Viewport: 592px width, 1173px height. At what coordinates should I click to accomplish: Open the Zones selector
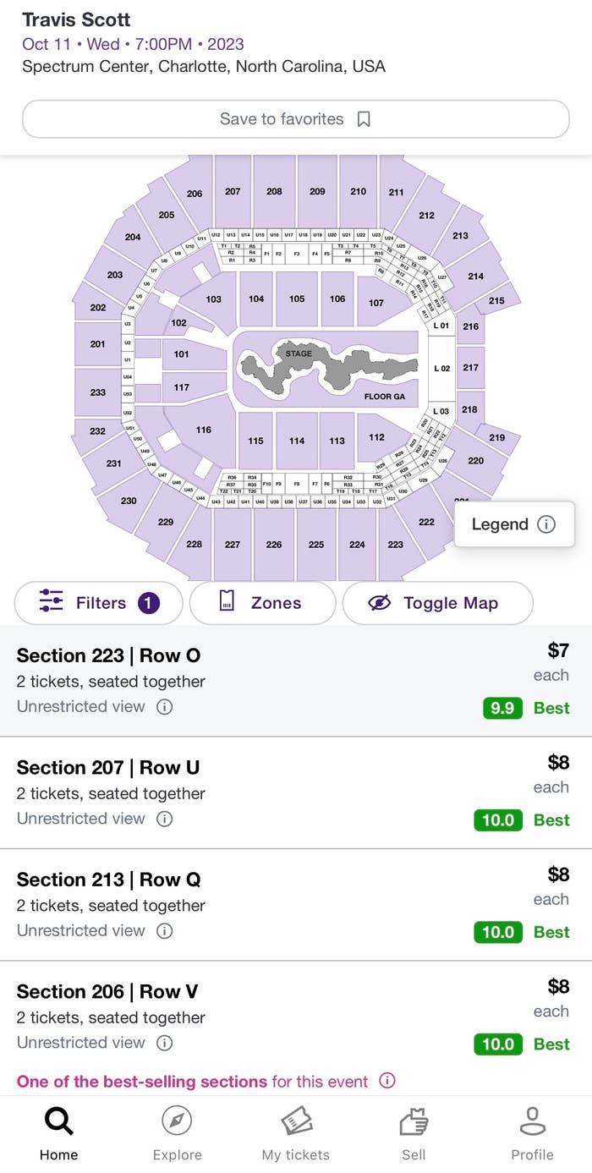262,603
